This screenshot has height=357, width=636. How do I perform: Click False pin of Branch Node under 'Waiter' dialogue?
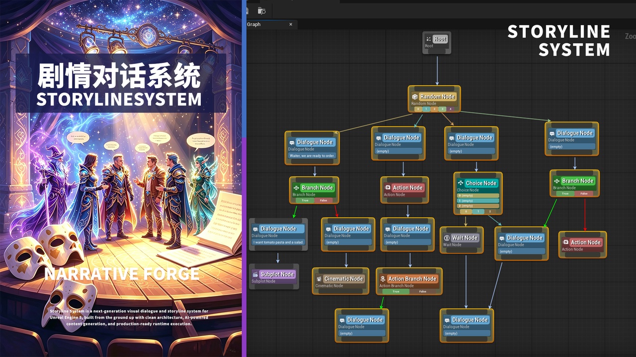tap(323, 200)
